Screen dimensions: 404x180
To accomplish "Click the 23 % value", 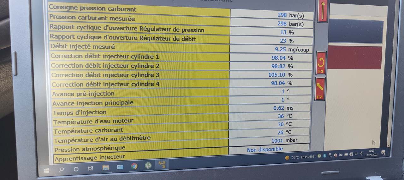I will [287, 41].
